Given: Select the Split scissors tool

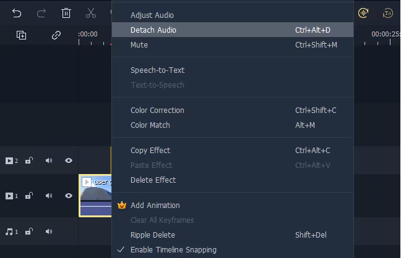Looking at the screenshot, I should point(91,13).
